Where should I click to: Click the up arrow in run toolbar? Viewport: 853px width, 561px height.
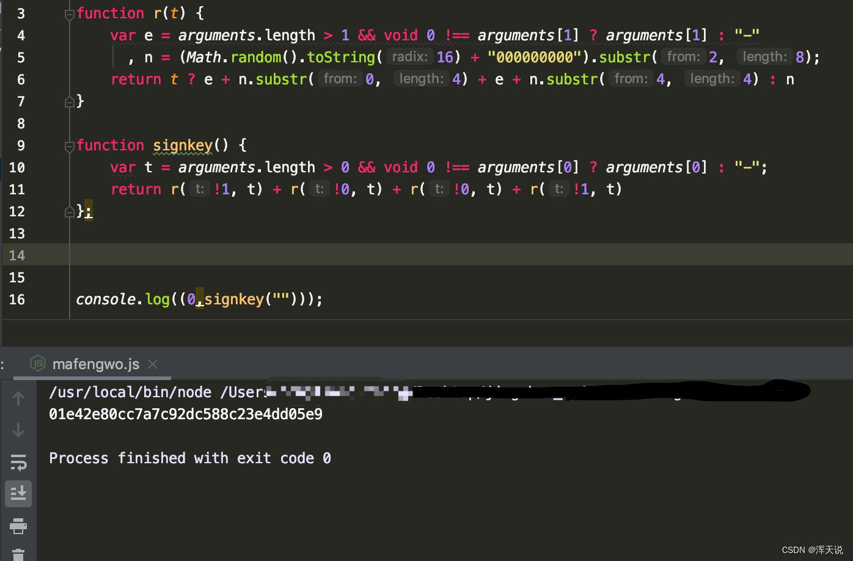pyautogui.click(x=18, y=398)
